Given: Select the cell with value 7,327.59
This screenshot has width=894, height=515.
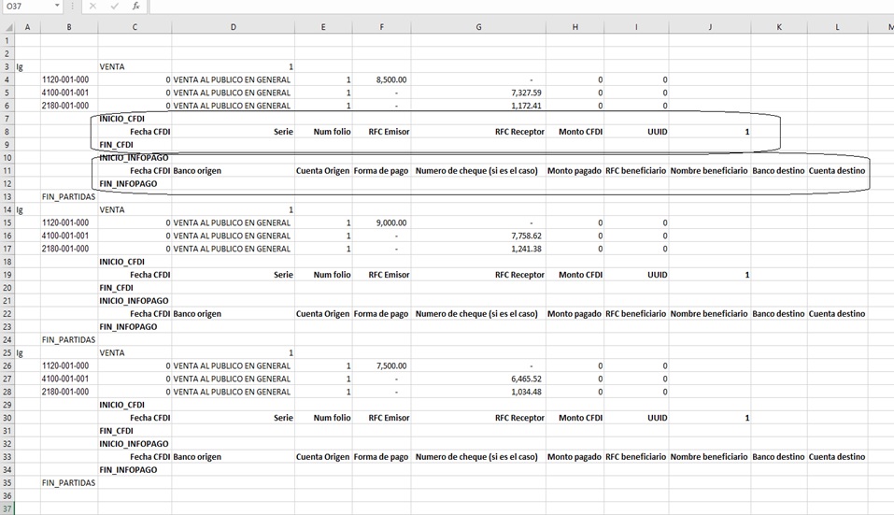Looking at the screenshot, I should coord(478,93).
